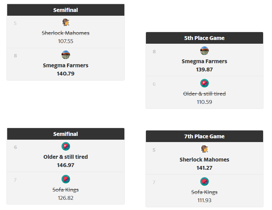Click the 140.79 score in top Semifinal
Image resolution: width=272 pixels, height=210 pixels.
[66, 73]
